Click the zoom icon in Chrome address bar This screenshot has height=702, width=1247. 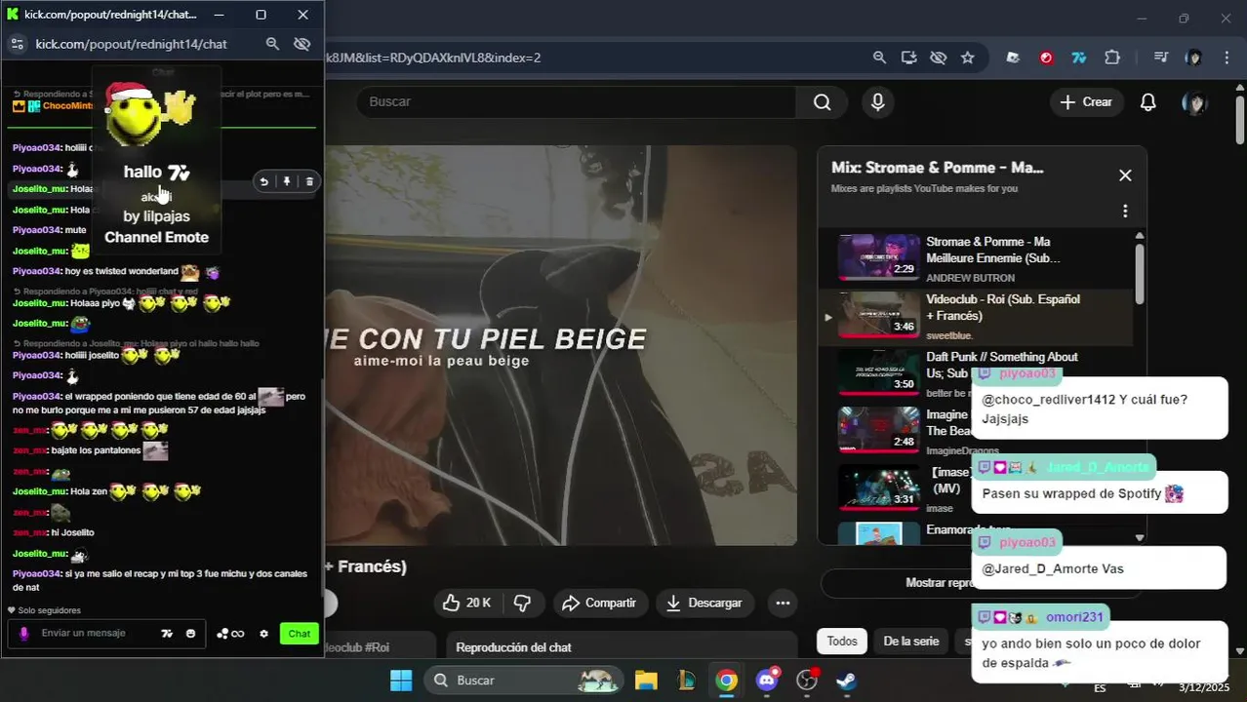tap(879, 58)
